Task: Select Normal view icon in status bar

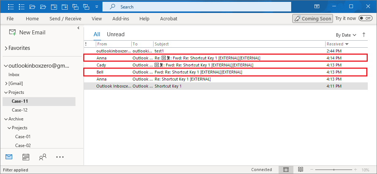Action: pyautogui.click(x=286, y=170)
